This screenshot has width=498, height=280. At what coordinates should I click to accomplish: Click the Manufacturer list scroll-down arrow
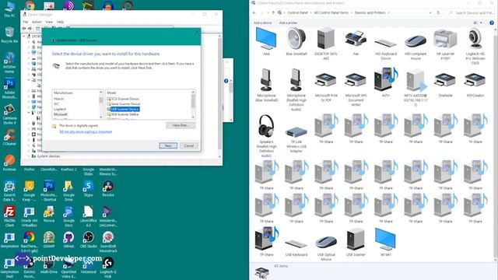click(101, 117)
